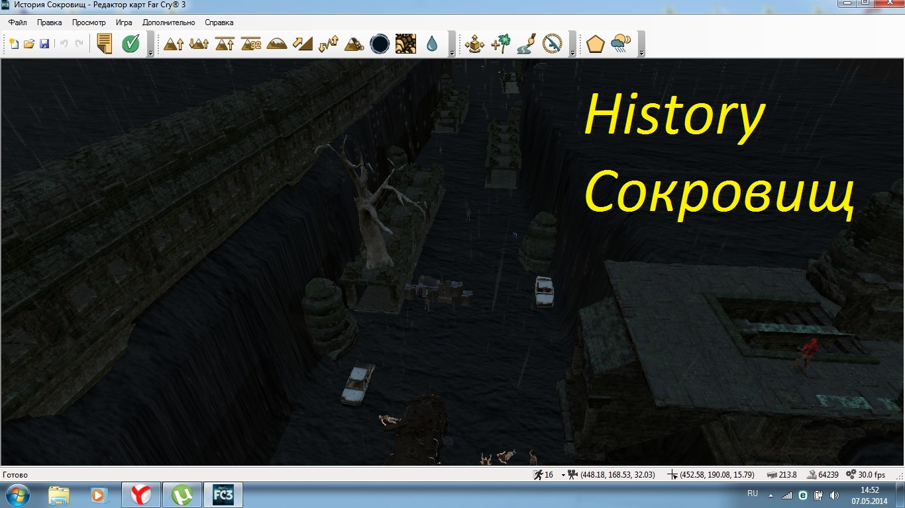The image size is (905, 508).
Task: Open the Файл menu
Action: point(17,22)
